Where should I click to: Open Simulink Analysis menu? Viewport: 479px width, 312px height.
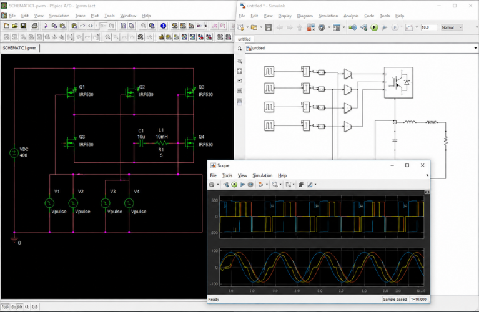pyautogui.click(x=351, y=16)
